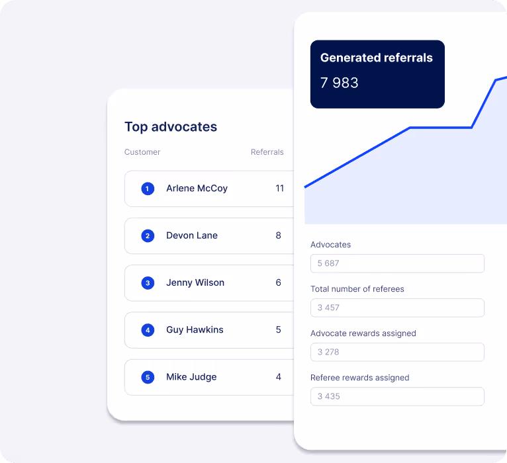The height and width of the screenshot is (463, 507).
Task: Click the blue referrals trend line chart
Action: 406,151
